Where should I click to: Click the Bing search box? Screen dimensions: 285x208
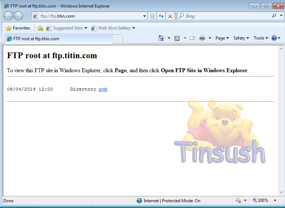[x=223, y=16]
